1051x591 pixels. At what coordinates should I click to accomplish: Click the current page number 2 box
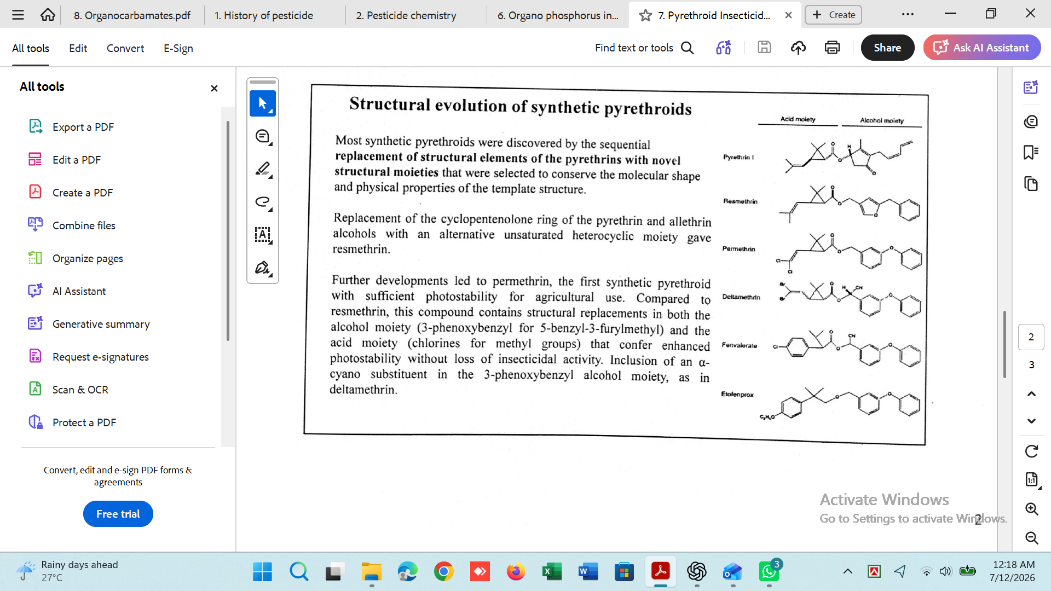tap(1031, 337)
